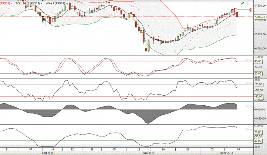This screenshot has height=155, width=267.
Task: Click date 05 on the time axis
Action: point(114,149)
